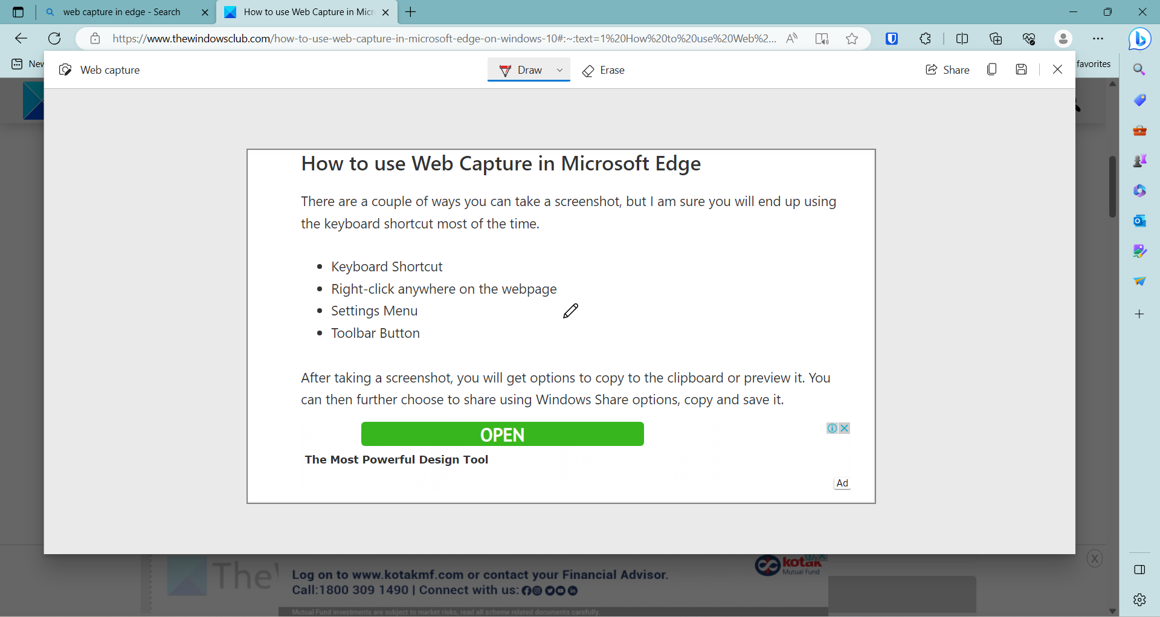View site information lock icon
Viewport: 1160px width, 617px height.
pyautogui.click(x=95, y=39)
